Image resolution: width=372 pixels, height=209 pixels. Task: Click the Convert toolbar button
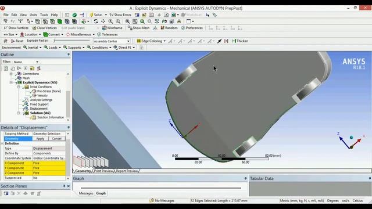[53, 35]
